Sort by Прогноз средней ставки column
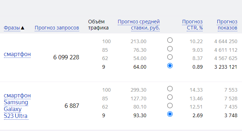This screenshot has height=133, width=242. coord(139,25)
